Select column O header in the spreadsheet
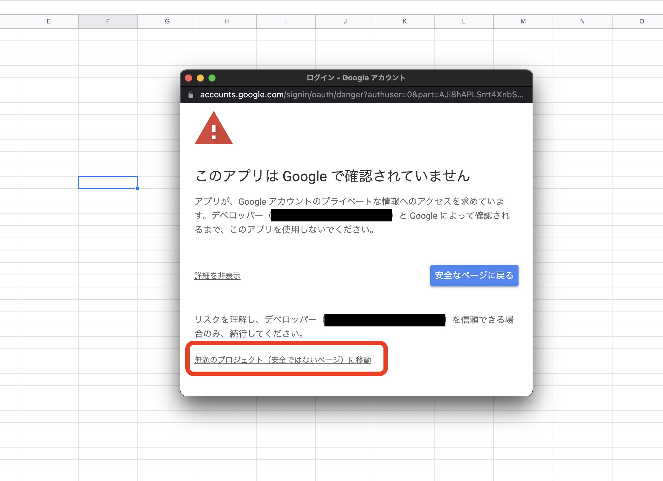 click(x=638, y=21)
